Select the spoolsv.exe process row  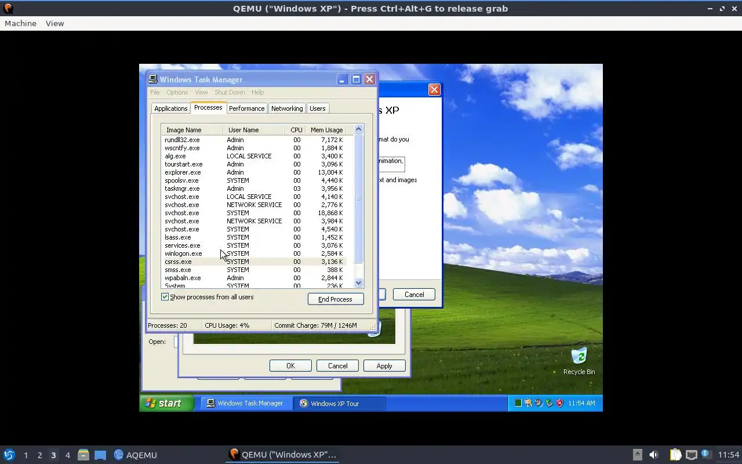tap(254, 180)
